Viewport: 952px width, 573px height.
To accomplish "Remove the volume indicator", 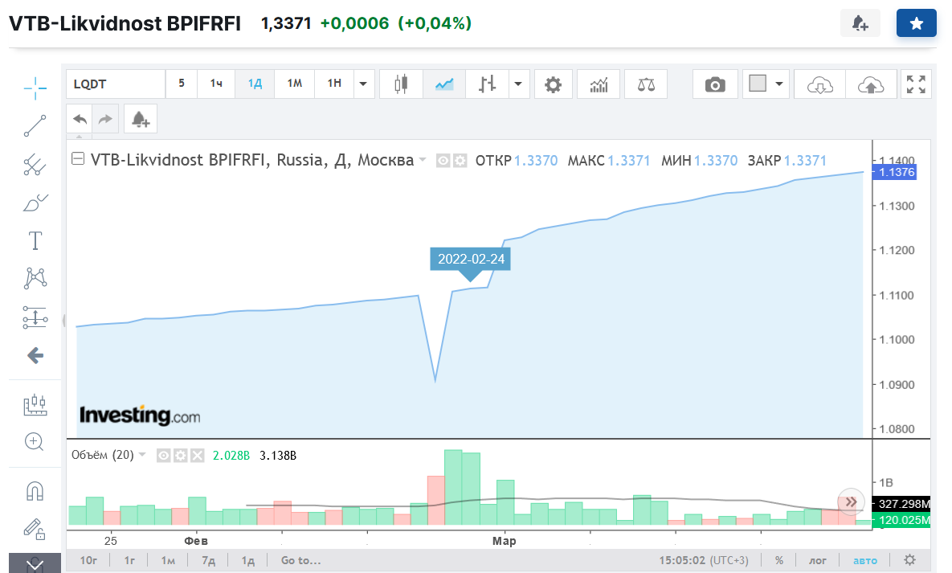I will 198,455.
